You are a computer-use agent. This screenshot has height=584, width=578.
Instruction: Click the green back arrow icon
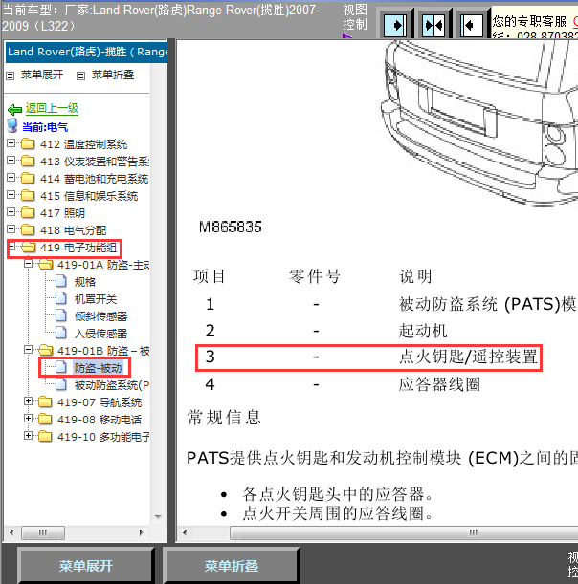pyautogui.click(x=15, y=110)
